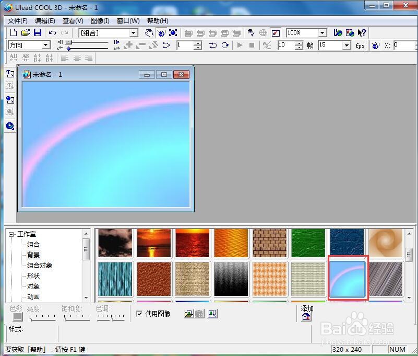Open the 图像(I) menu
The image size is (418, 356).
(x=100, y=21)
